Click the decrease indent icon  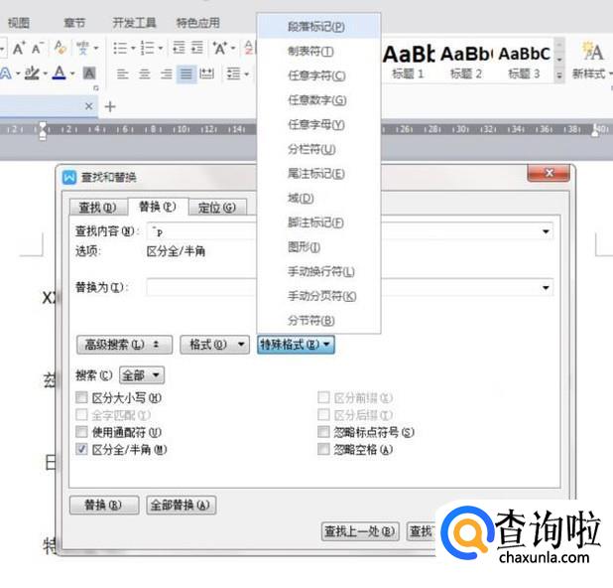179,48
